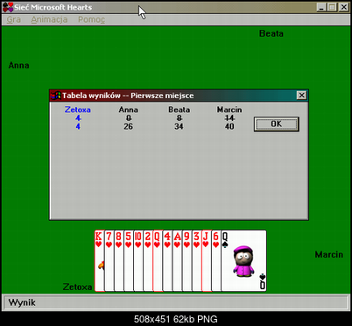This screenshot has height=326, width=352.
Task: Click the Wynik status bar
Action: (176, 302)
